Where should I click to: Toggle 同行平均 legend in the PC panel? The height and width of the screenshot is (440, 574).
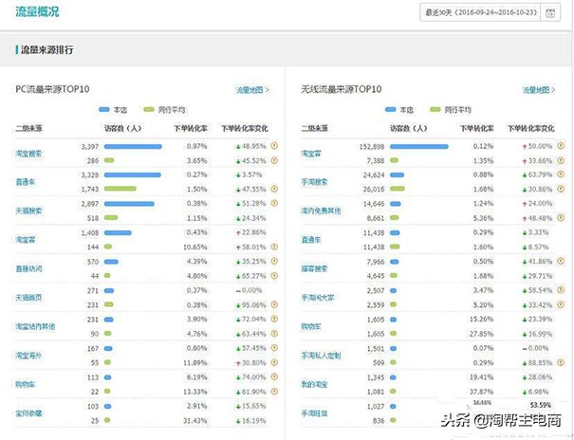click(164, 110)
